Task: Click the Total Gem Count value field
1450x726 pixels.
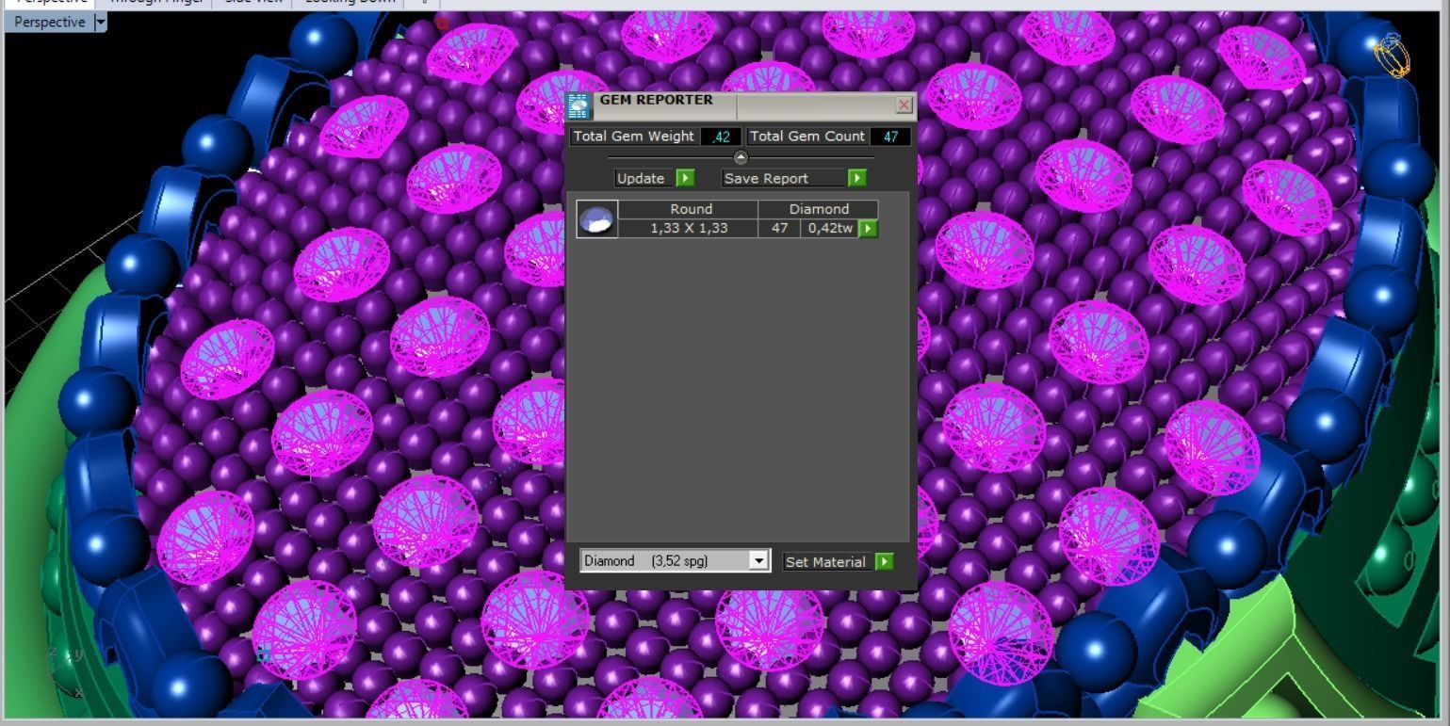Action: pyautogui.click(x=890, y=137)
